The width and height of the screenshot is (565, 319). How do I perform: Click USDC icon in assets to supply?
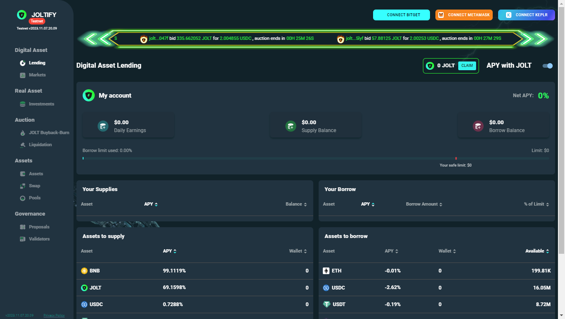(x=84, y=304)
